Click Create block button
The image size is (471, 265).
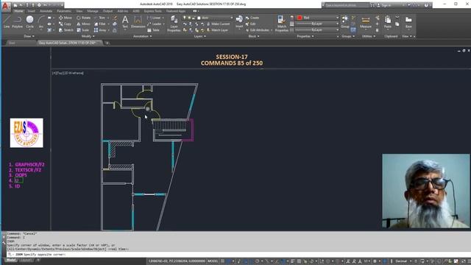(252, 18)
